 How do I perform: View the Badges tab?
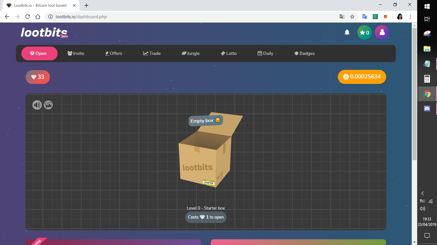pos(305,53)
